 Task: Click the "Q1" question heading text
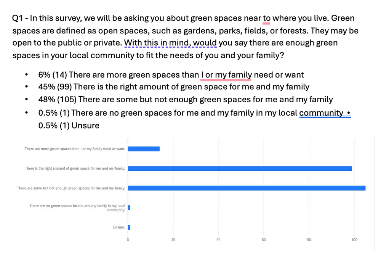tap(17, 18)
